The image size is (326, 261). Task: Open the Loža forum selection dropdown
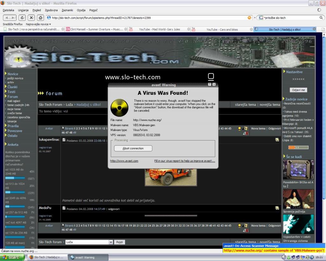pos(89,242)
